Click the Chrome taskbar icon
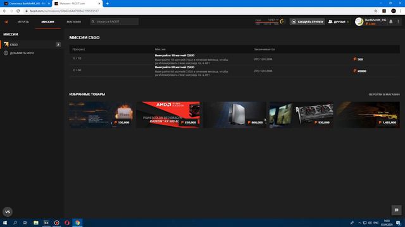The width and height of the screenshot is (405, 227). (77, 223)
